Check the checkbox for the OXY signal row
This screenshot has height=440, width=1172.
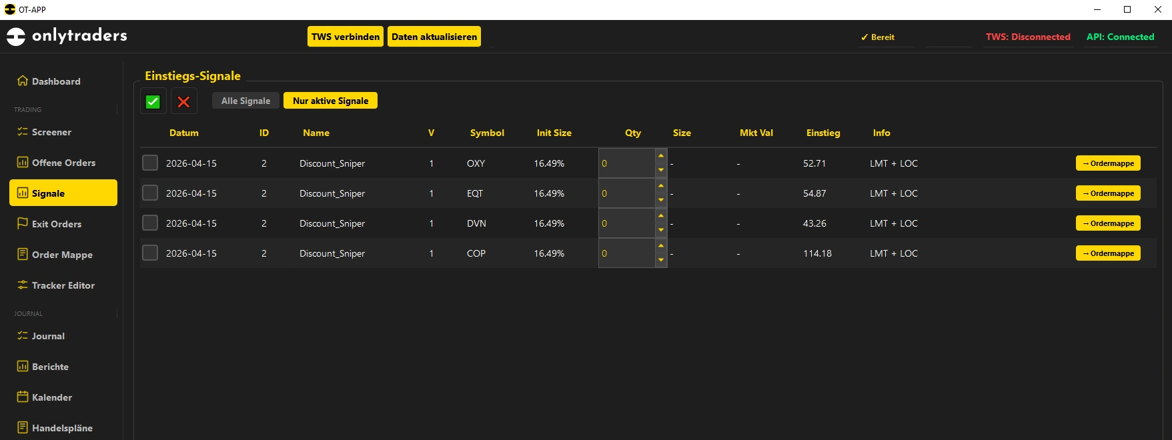150,163
